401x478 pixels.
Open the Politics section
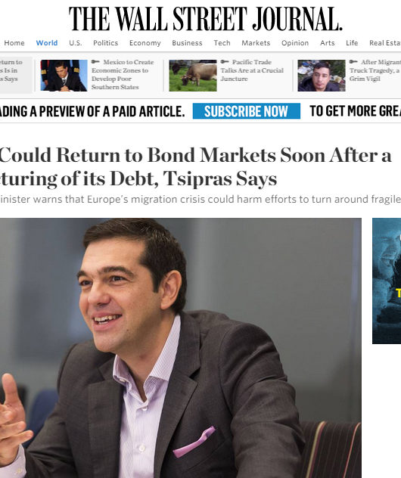click(105, 43)
